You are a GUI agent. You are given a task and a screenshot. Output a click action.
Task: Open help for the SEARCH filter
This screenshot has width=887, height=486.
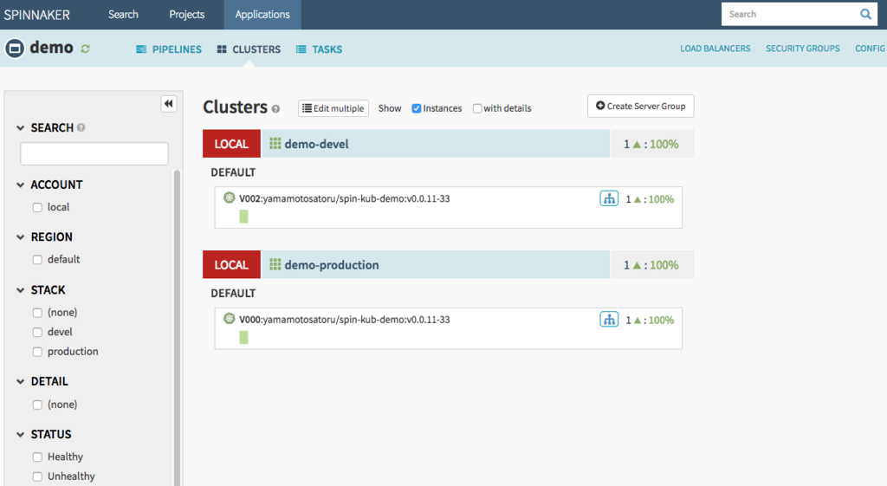pos(81,128)
